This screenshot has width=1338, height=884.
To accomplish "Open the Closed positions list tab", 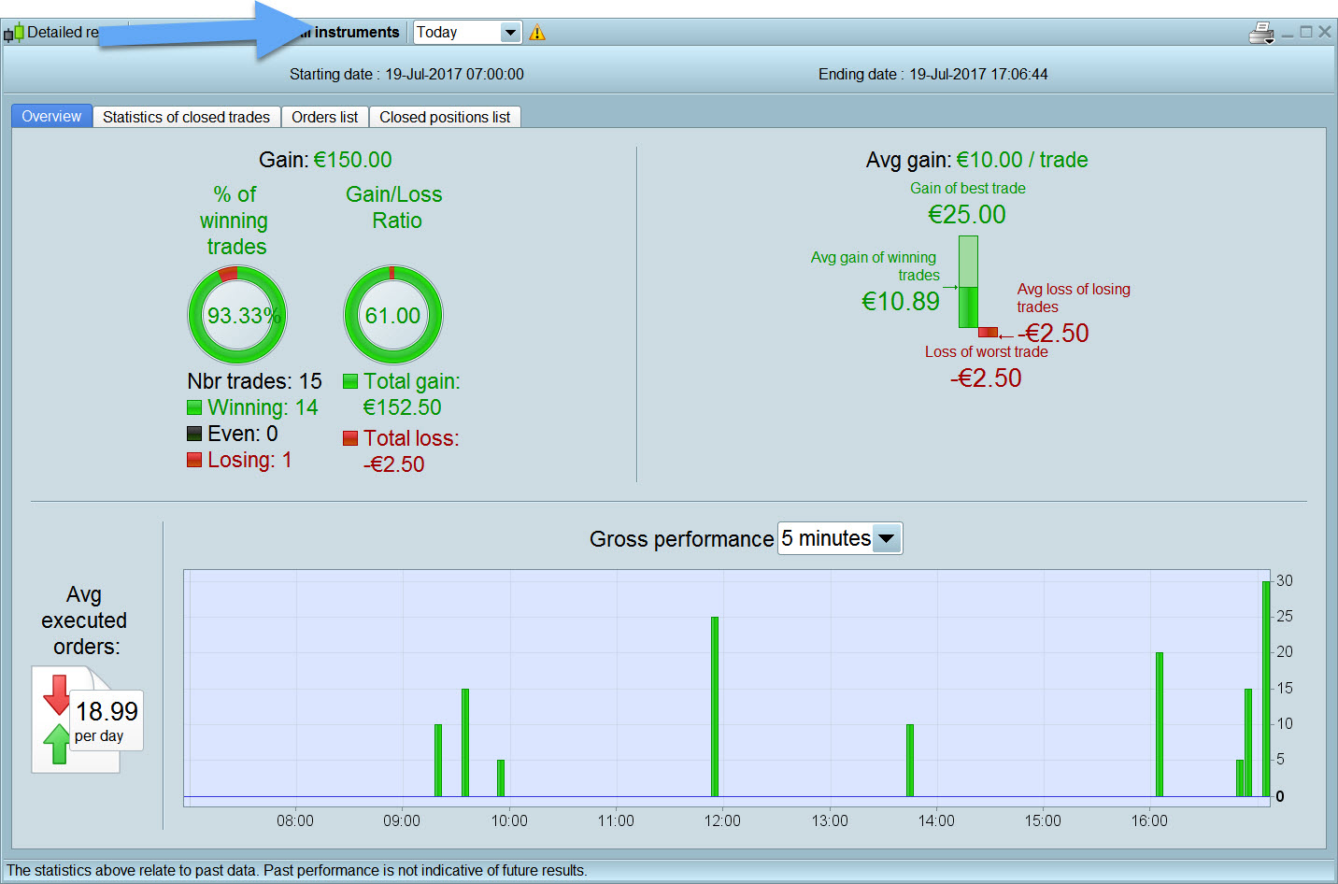I will pyautogui.click(x=445, y=117).
